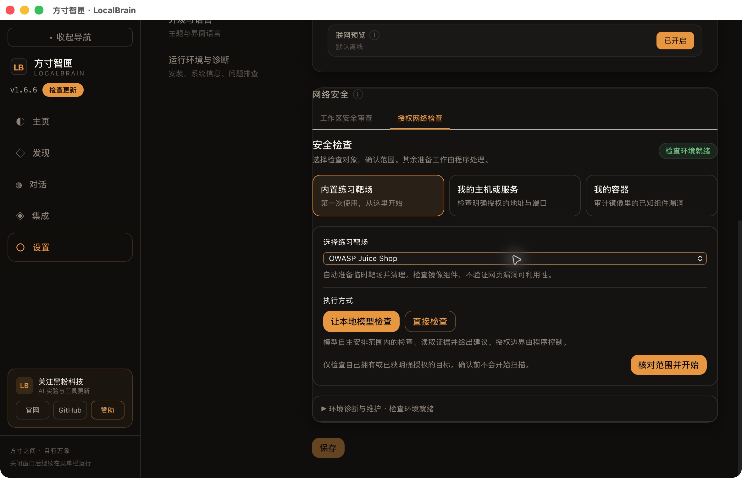Open the 官网 link

pyautogui.click(x=32, y=410)
